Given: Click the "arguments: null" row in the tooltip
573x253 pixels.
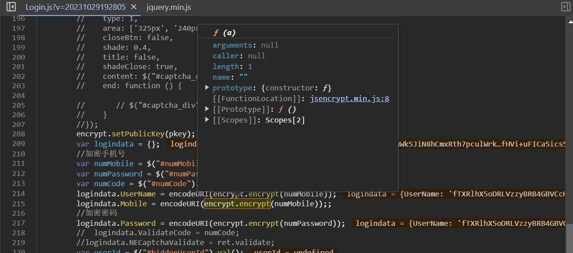Looking at the screenshot, I should (x=245, y=45).
